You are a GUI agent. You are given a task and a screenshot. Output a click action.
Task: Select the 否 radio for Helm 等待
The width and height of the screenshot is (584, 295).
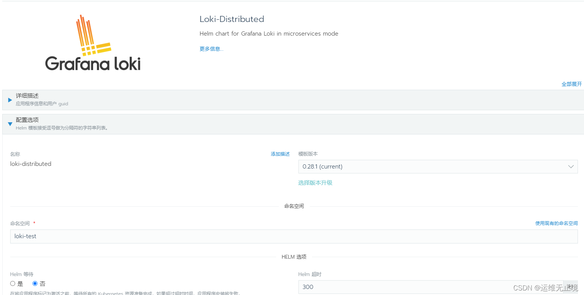pos(34,284)
